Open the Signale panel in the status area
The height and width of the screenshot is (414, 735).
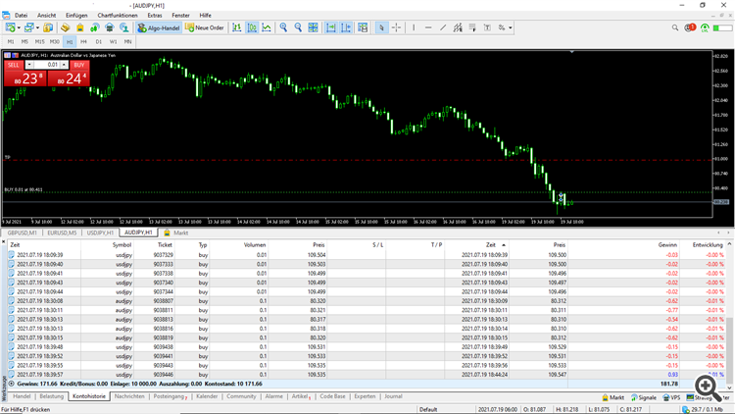click(x=643, y=396)
